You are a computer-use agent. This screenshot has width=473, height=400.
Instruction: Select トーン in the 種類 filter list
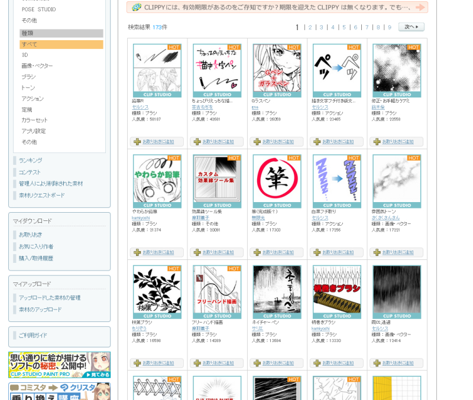[x=28, y=87]
